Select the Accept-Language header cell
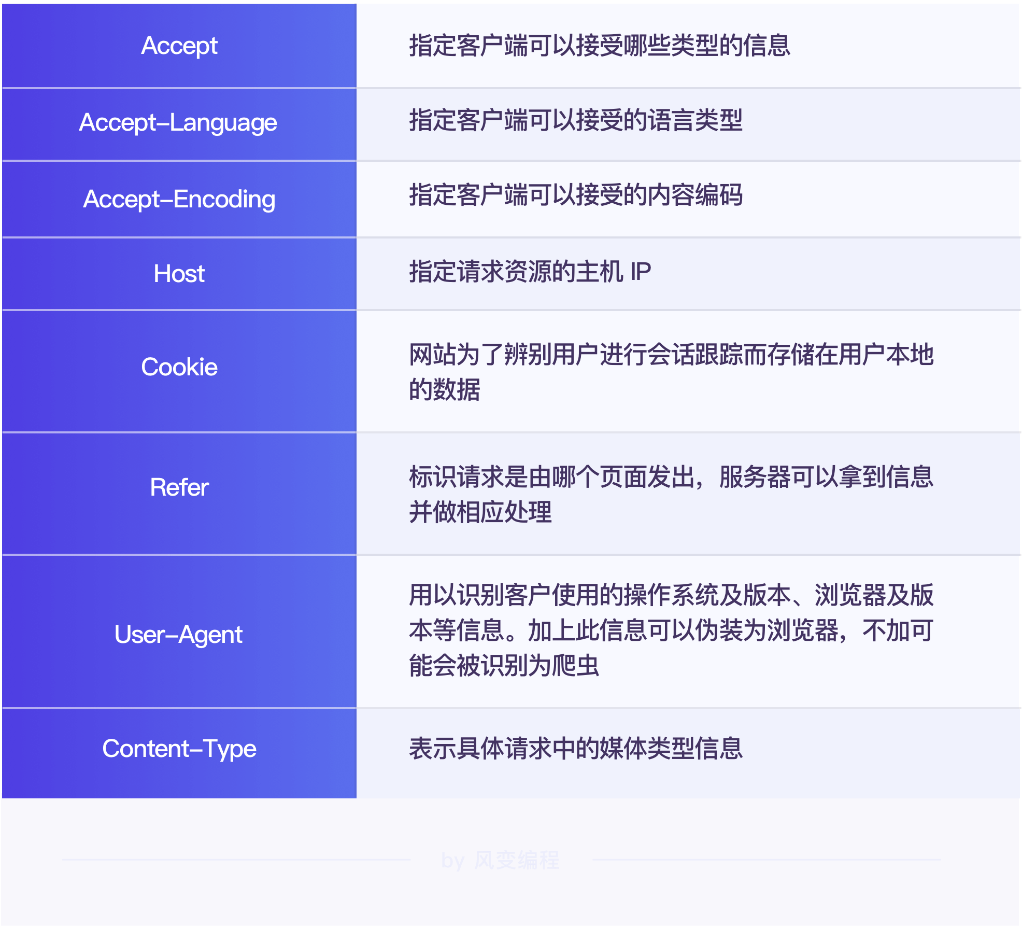The height and width of the screenshot is (927, 1022). 178,123
